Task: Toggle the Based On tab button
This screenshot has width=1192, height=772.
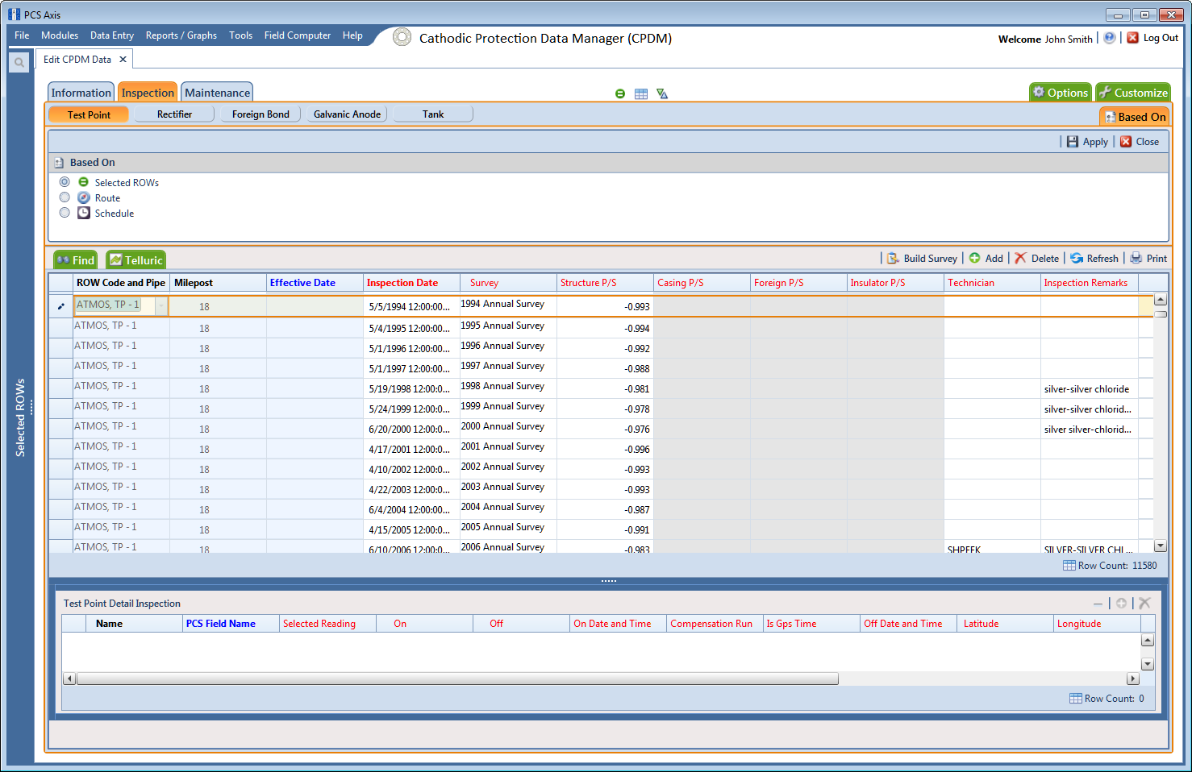Action: point(1135,117)
